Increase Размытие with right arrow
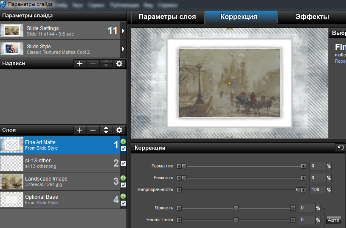The width and height of the screenshot is (346, 228). click(x=304, y=166)
